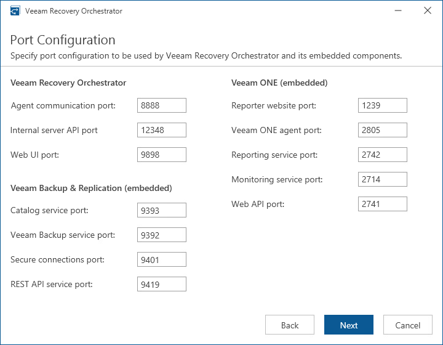This screenshot has height=345, width=443.
Task: Focus the Web API port field
Action: (x=383, y=204)
